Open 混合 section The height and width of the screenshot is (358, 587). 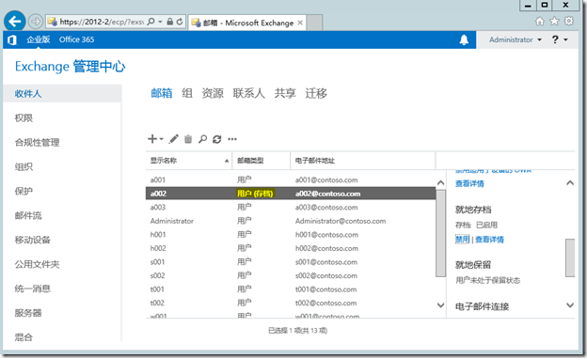tap(24, 337)
